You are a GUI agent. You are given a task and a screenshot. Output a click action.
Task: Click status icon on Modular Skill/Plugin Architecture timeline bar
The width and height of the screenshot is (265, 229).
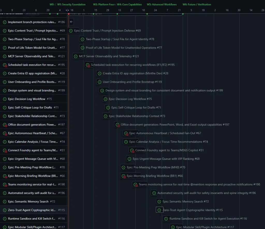pos(173,227)
